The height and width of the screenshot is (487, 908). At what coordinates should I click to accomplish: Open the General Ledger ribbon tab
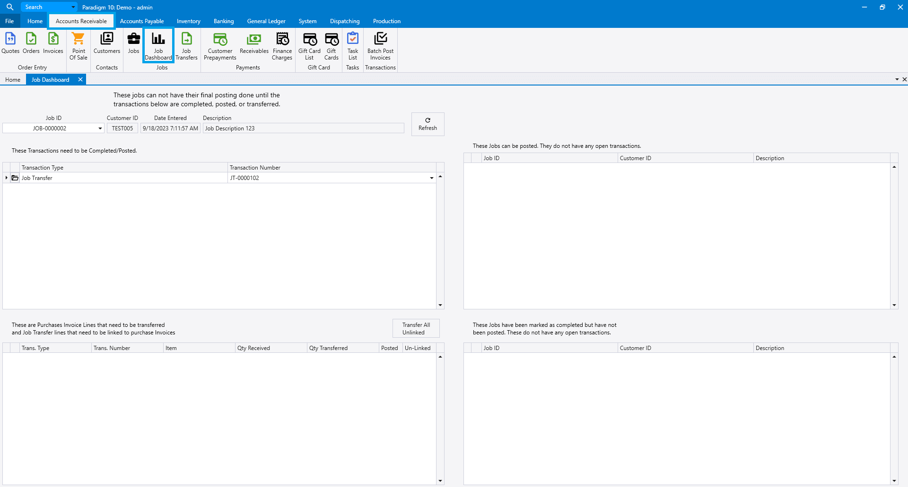[266, 21]
